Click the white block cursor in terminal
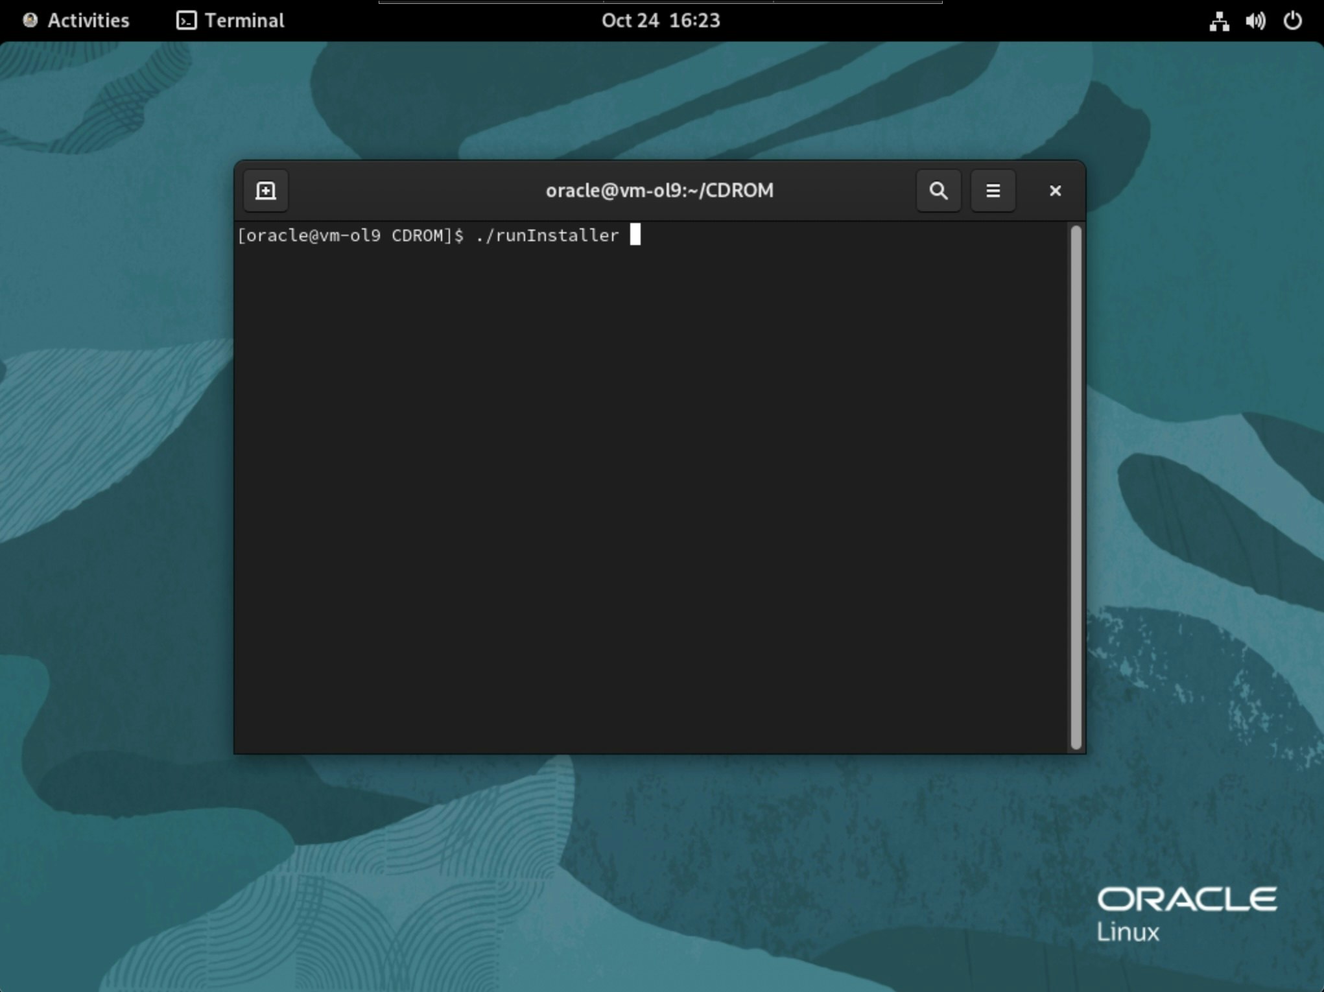Image resolution: width=1324 pixels, height=992 pixels. [635, 235]
